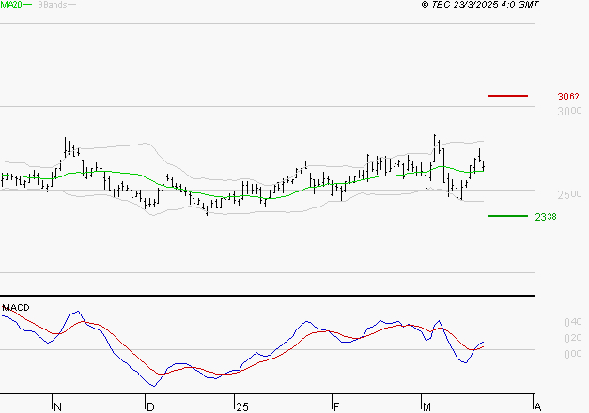Screen dimensions: 589x413
Task: Click the 25 year marker on time axis
Action: 242,407
